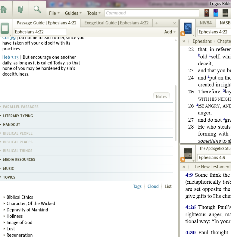This screenshot has width=231, height=237.
Task: Select the NASB95 tab
Action: [x=225, y=23]
